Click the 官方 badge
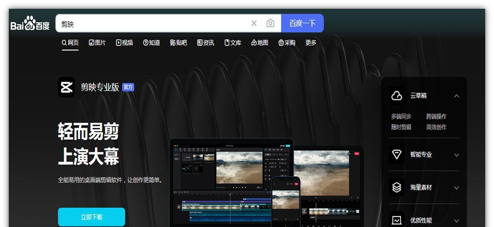The image size is (494, 227). click(128, 87)
